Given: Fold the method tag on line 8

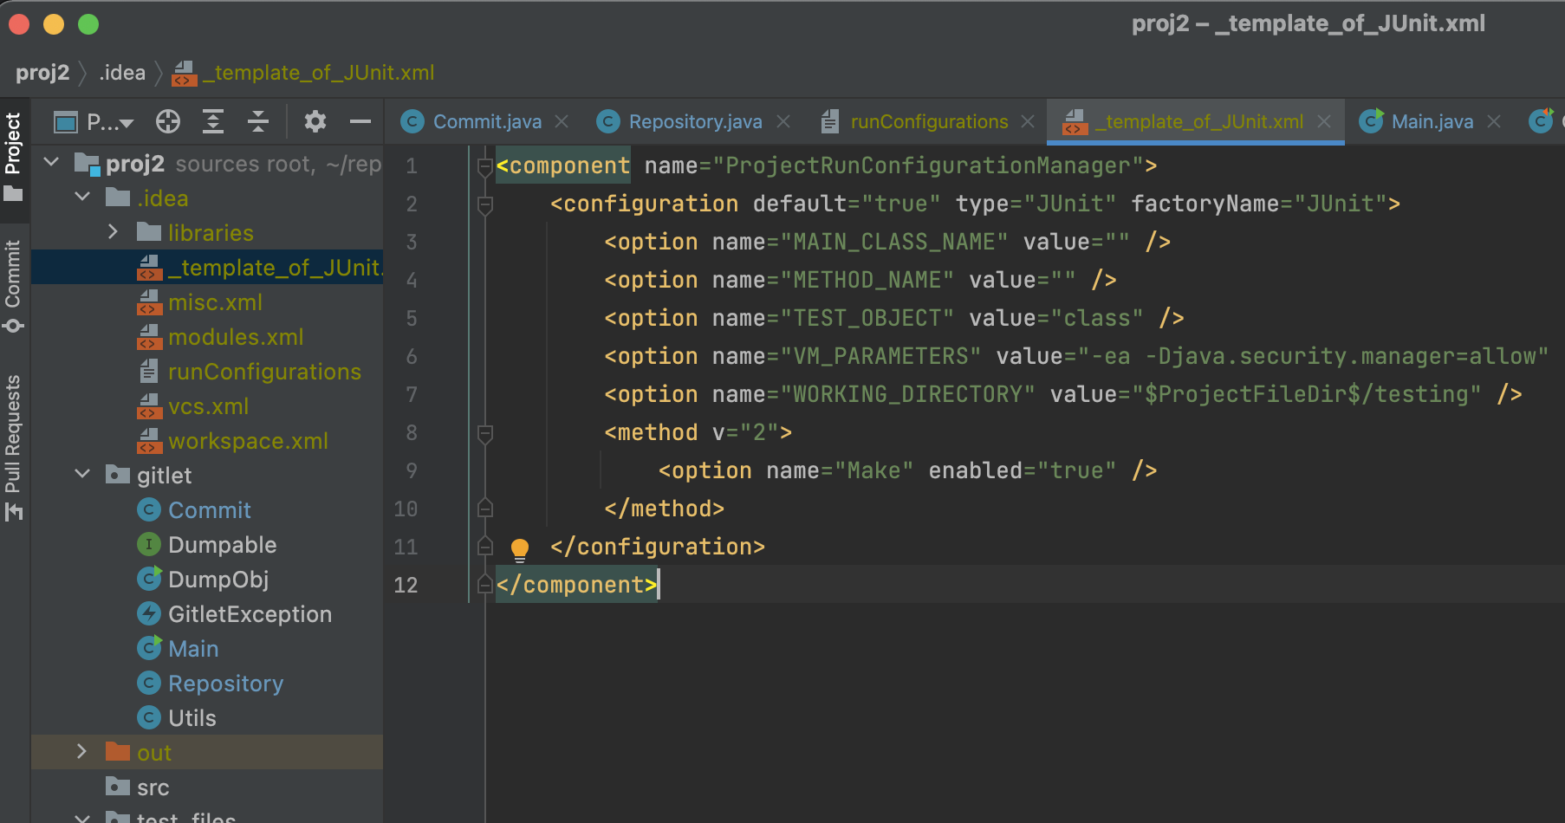Looking at the screenshot, I should click(485, 433).
